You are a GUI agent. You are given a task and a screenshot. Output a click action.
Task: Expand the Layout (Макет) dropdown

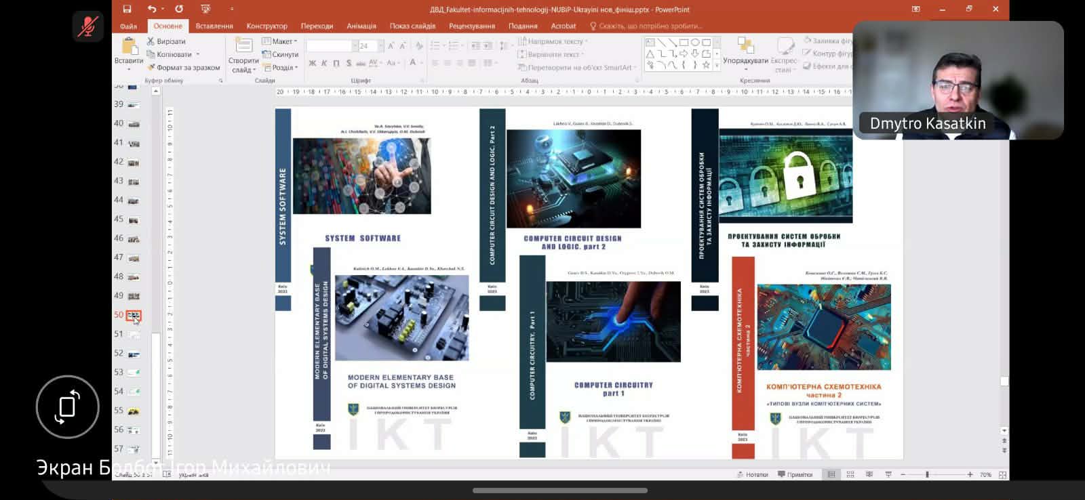(x=280, y=41)
